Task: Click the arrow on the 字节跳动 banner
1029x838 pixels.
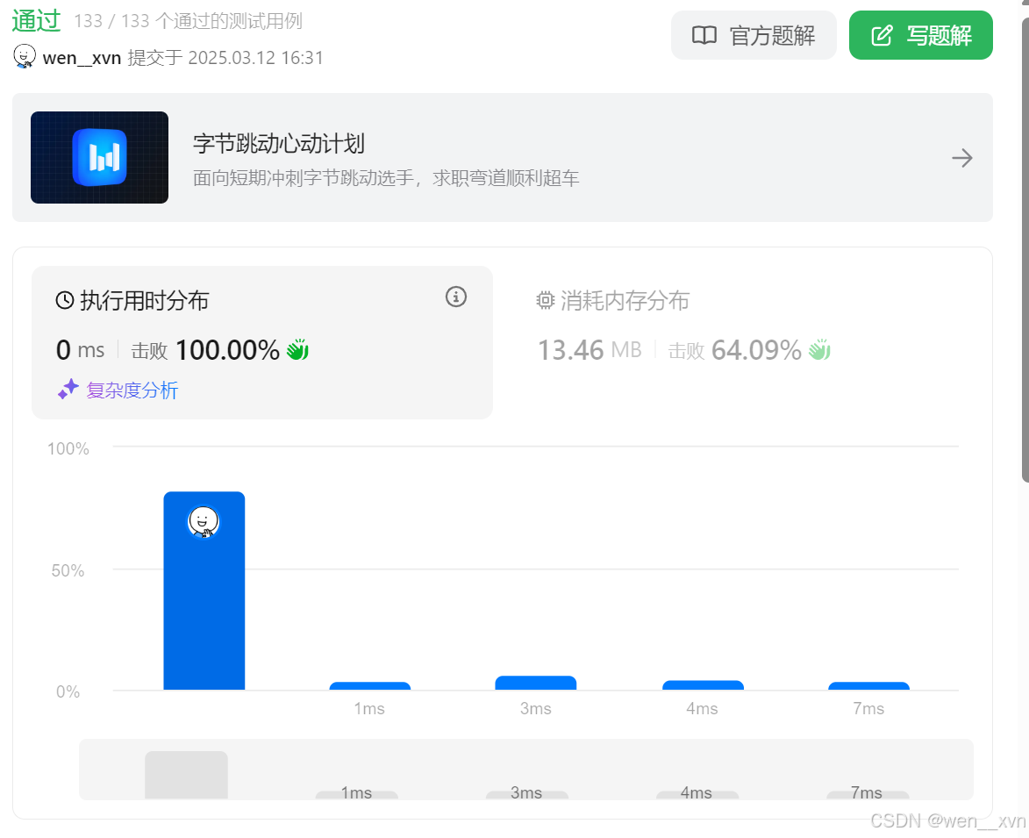Action: click(x=962, y=158)
